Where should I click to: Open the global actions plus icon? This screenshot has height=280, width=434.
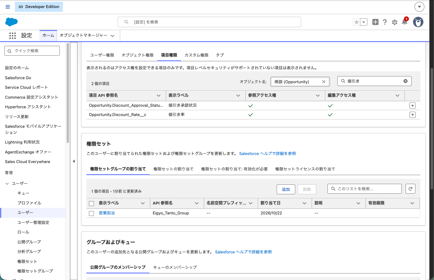pyautogui.click(x=375, y=22)
